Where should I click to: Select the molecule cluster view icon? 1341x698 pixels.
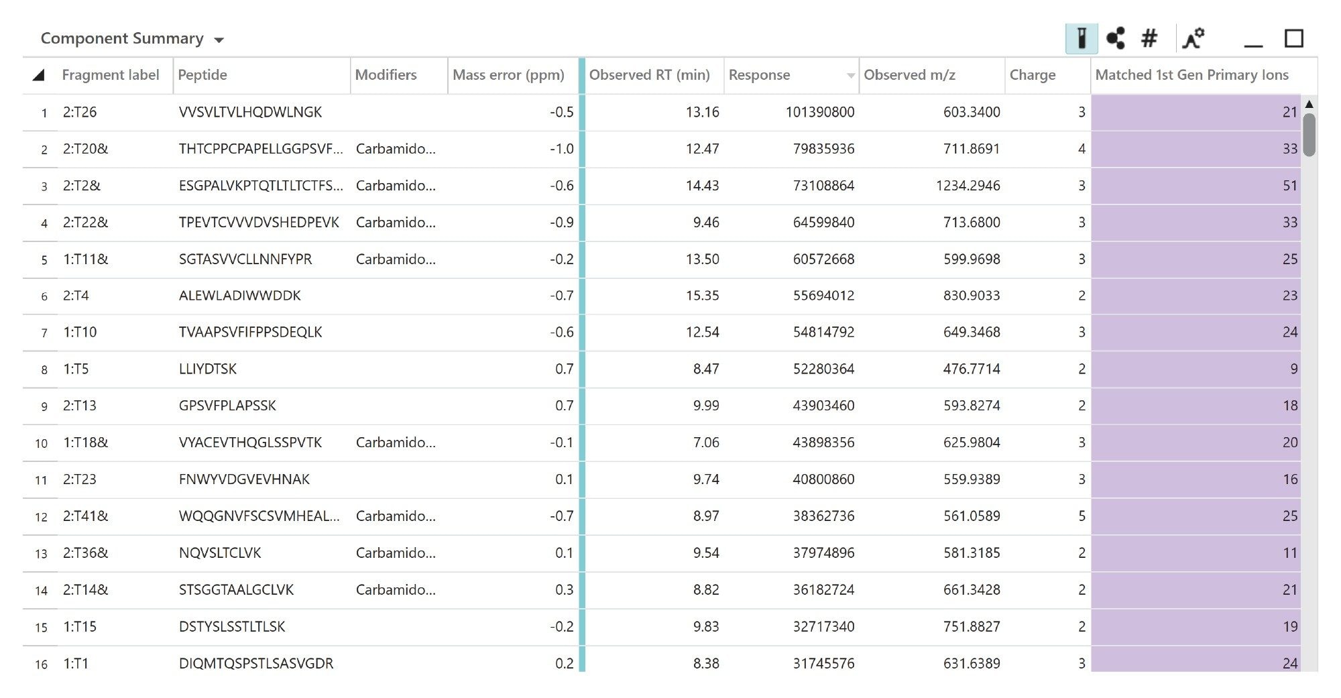point(1116,38)
